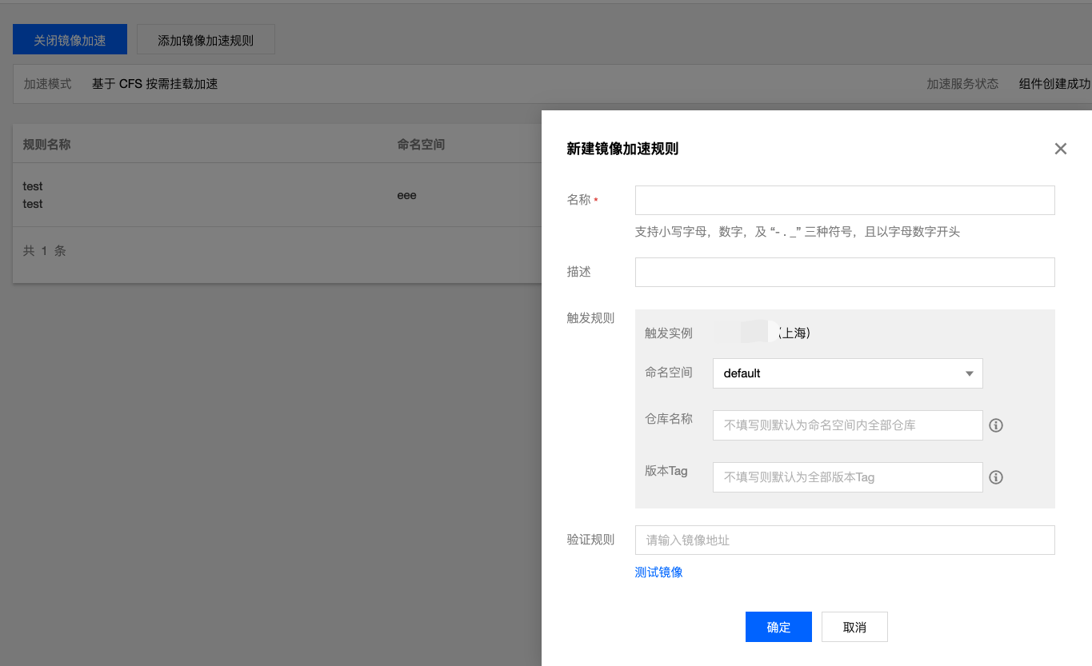Screen dimensions: 1092x666
Task: Click the 请输入镜像地址 verification field
Action: (x=845, y=540)
